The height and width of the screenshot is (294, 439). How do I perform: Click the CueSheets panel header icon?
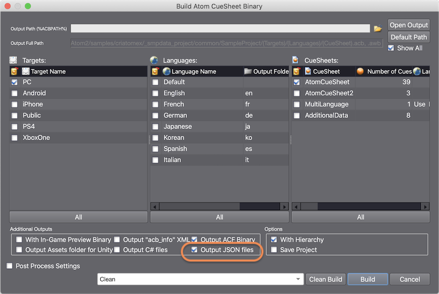click(x=295, y=60)
